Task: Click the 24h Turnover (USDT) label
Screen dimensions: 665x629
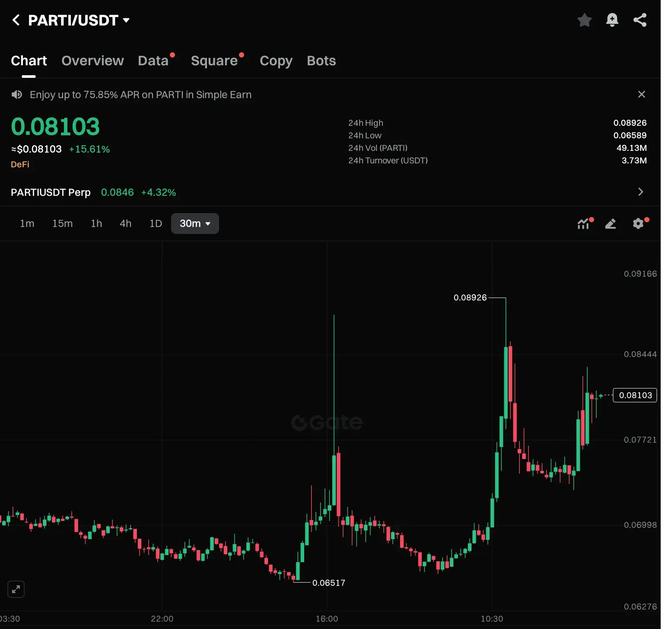Action: pyautogui.click(x=388, y=160)
